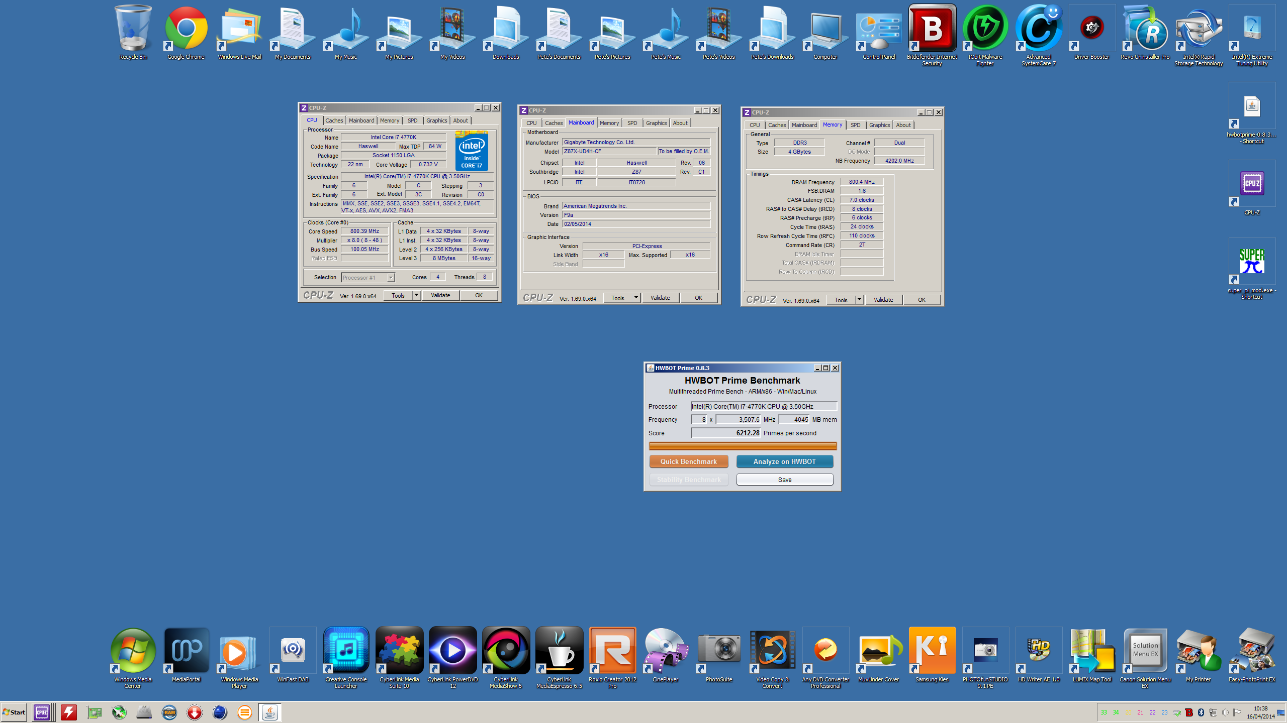Click the Score field showing 6212.28
1287x723 pixels.
tap(725, 433)
